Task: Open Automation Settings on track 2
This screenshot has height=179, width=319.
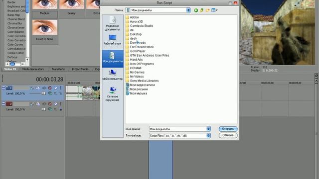Action: (50, 104)
